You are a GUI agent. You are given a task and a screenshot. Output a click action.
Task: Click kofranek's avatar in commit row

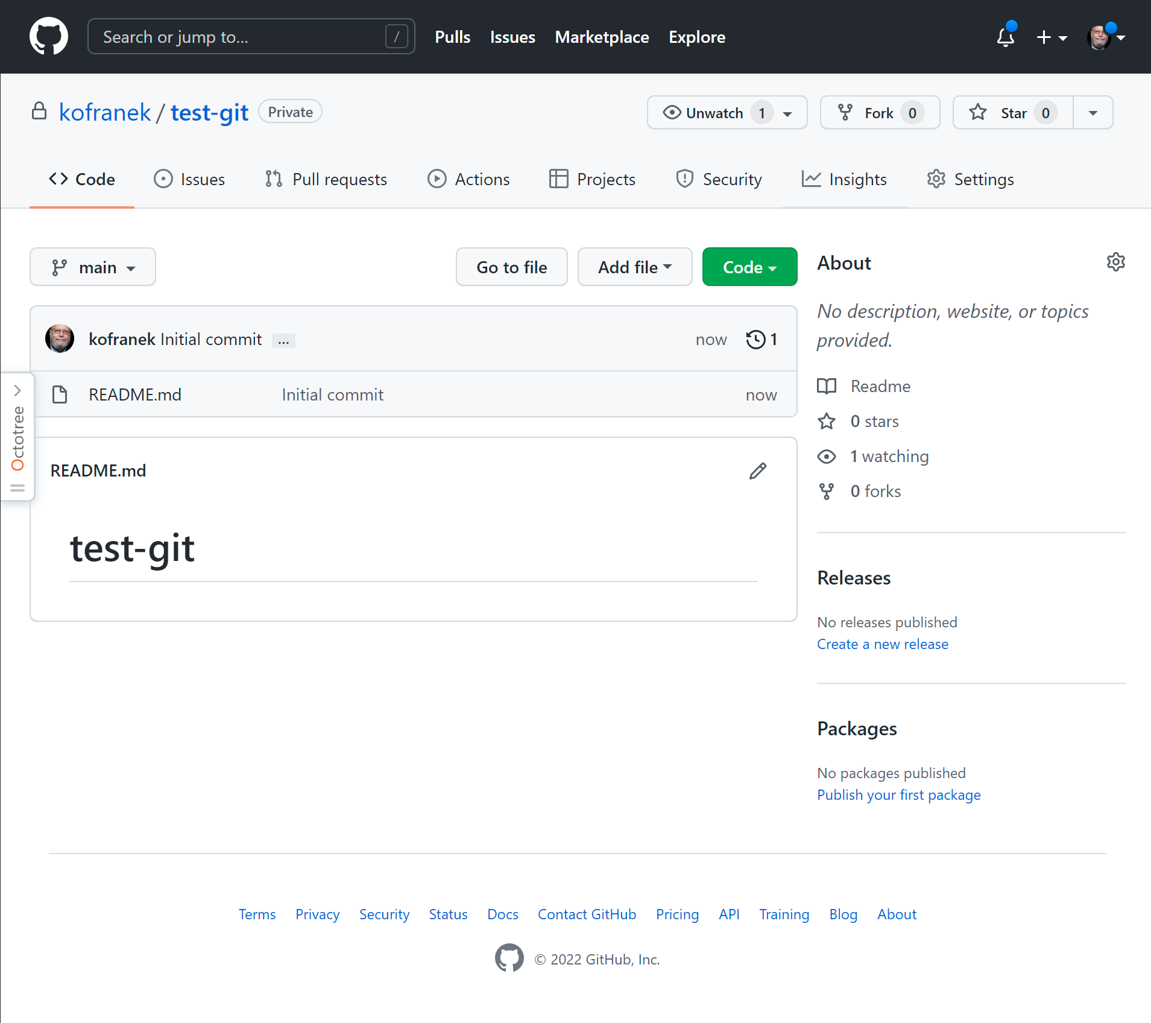pos(60,339)
